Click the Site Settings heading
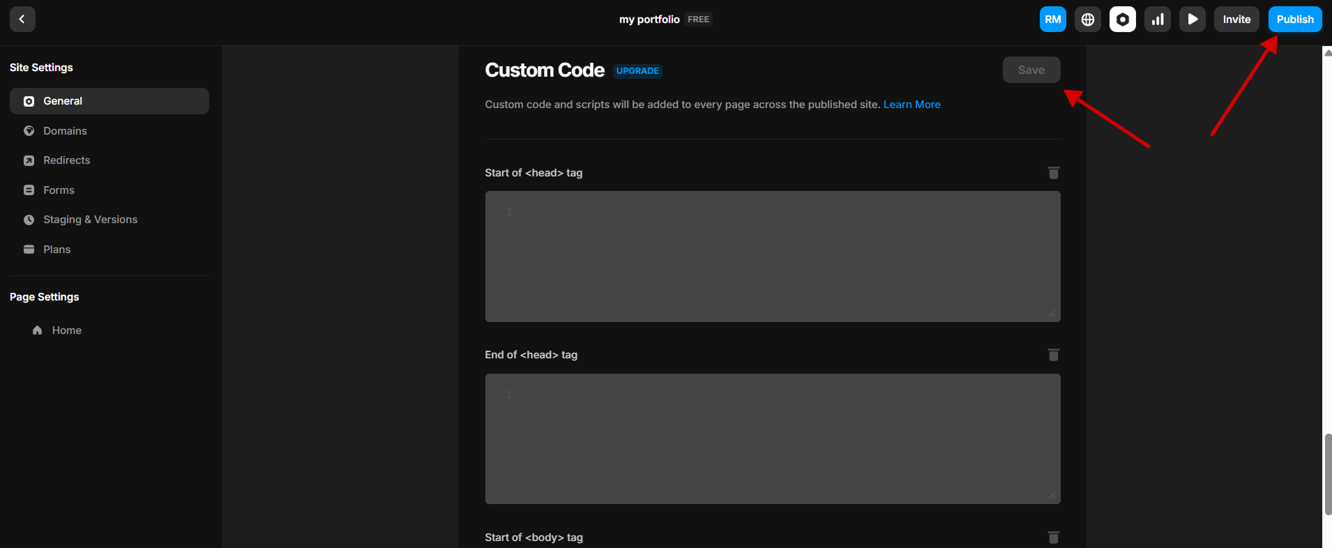 click(x=41, y=68)
